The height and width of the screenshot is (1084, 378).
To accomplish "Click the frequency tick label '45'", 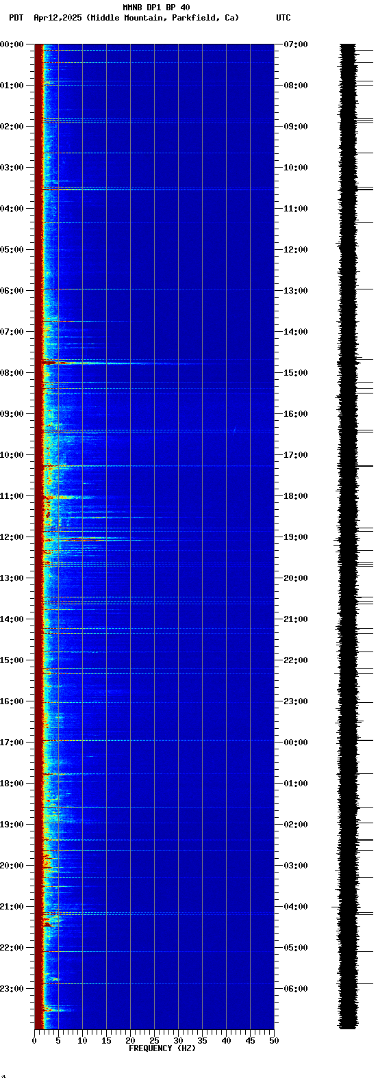I will pos(250,1041).
